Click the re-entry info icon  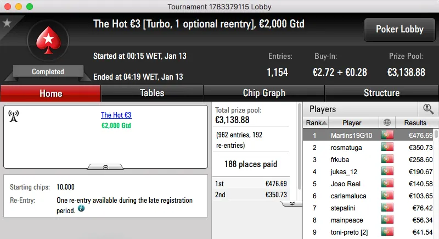click(x=81, y=209)
